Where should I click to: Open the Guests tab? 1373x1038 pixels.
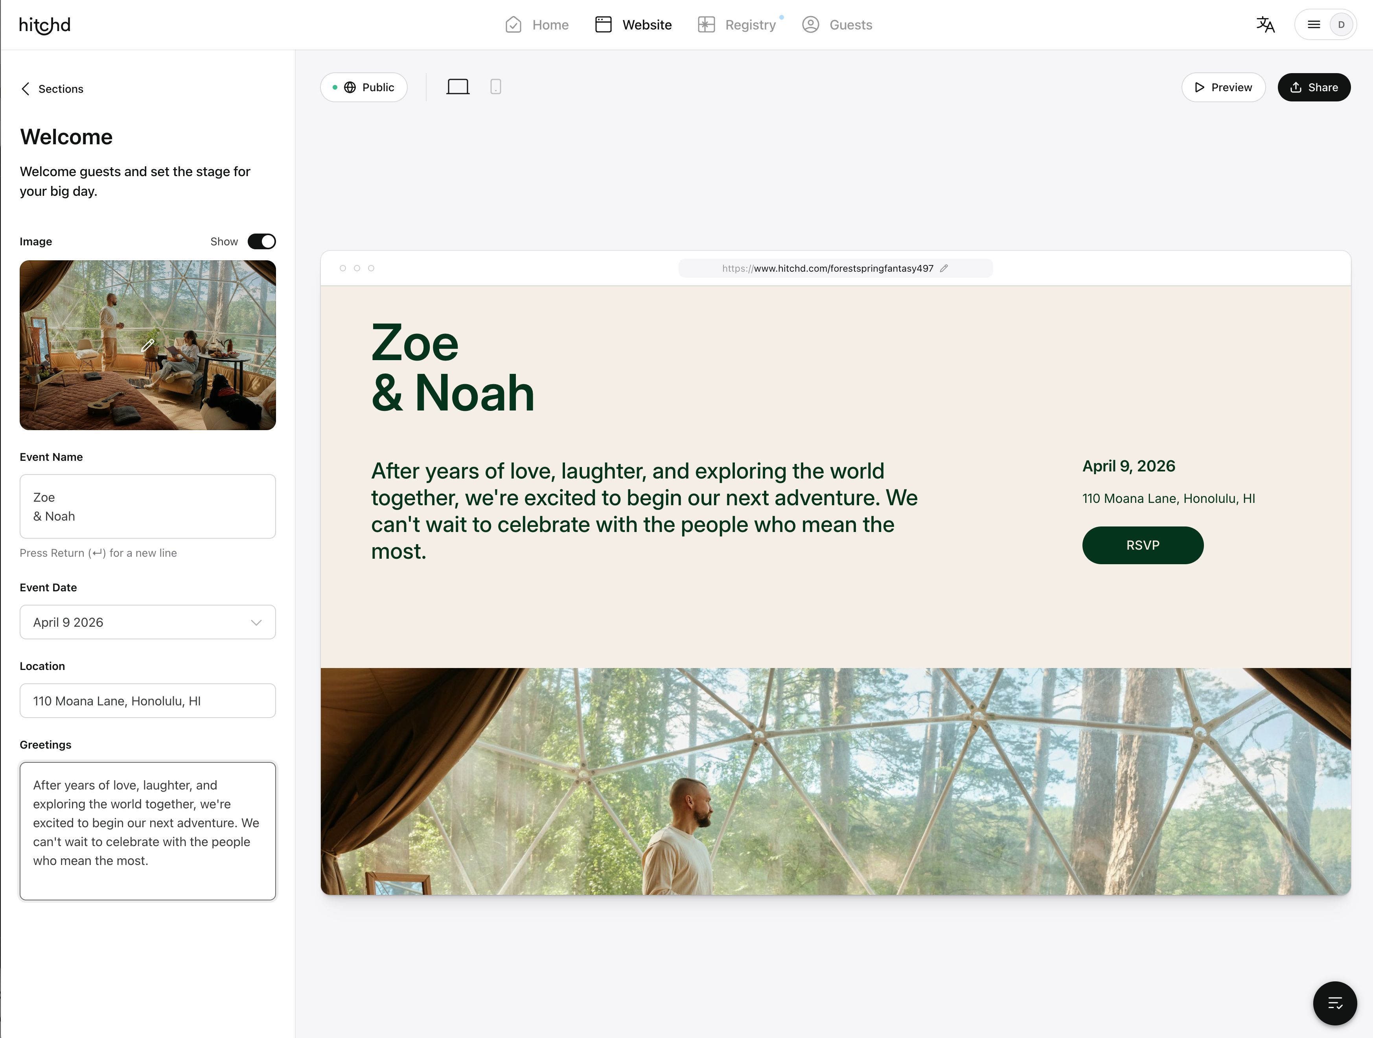click(837, 25)
